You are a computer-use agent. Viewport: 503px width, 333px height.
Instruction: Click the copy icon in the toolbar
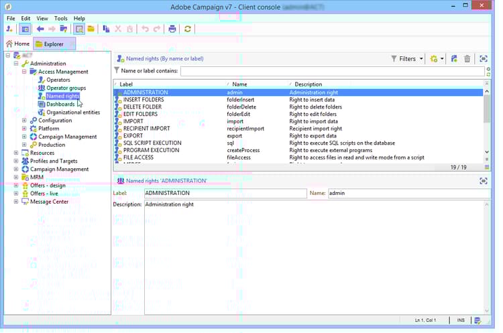pyautogui.click(x=106, y=29)
